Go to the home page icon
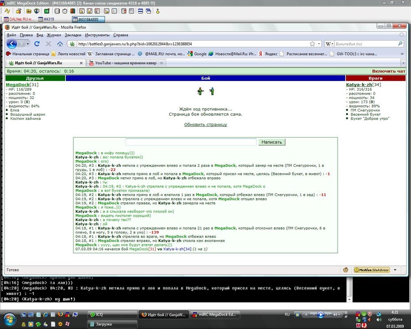 (60, 44)
